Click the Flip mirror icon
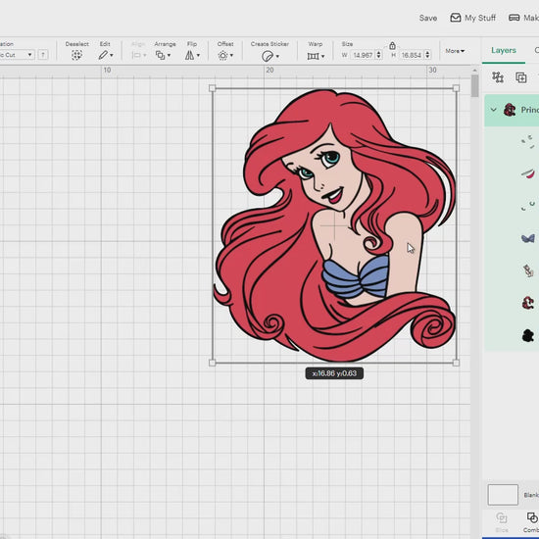The image size is (539, 539). point(189,55)
